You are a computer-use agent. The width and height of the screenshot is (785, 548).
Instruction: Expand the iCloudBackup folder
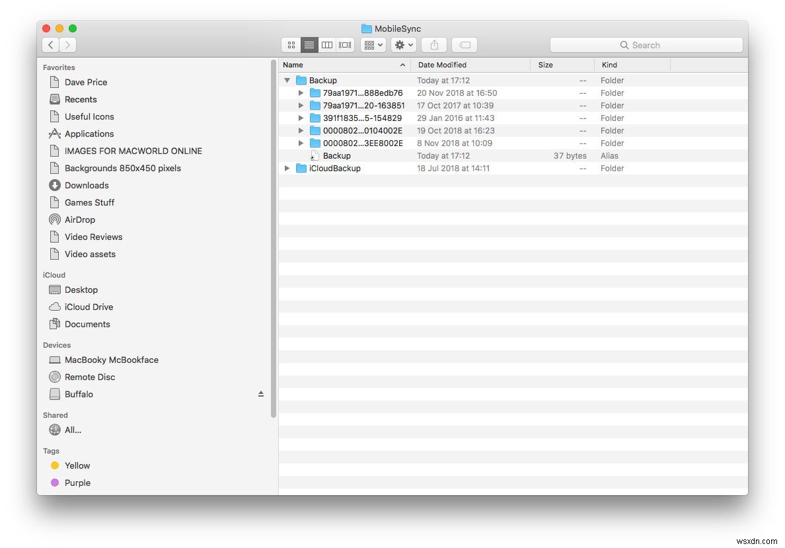coord(287,168)
